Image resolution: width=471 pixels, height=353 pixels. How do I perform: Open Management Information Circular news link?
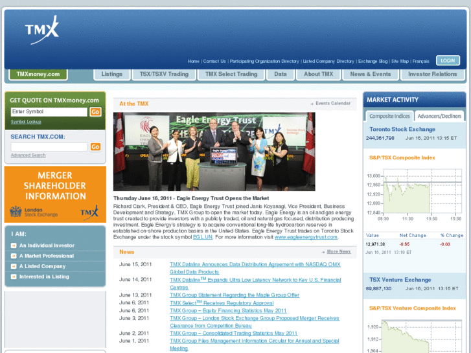click(255, 345)
